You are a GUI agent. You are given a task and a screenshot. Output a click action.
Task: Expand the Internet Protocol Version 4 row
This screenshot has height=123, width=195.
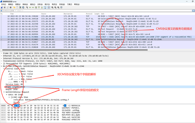coord(1,58)
